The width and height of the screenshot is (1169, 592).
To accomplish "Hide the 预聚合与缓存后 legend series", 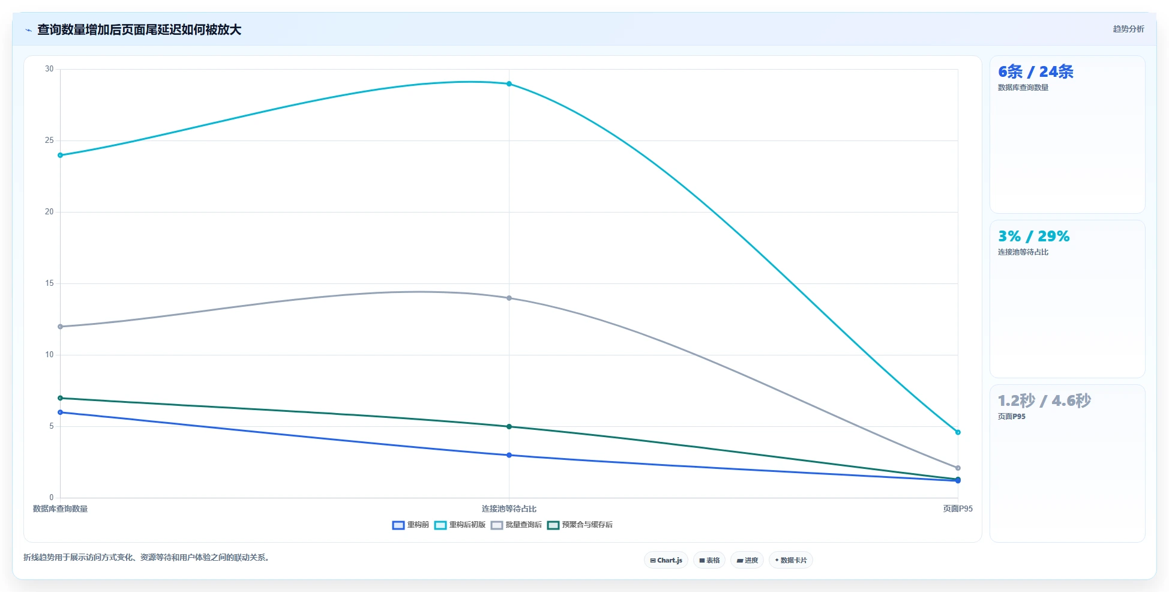I will [580, 525].
